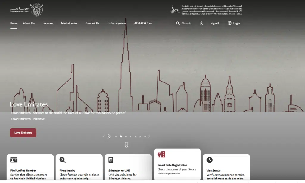Open the AlSAADA Card page
Screen dimensions: 305x183
pyautogui.click(x=143, y=23)
